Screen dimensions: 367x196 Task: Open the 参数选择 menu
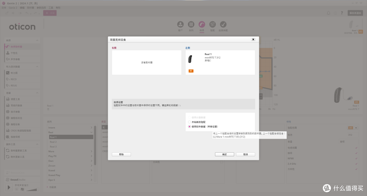click(x=41, y=8)
